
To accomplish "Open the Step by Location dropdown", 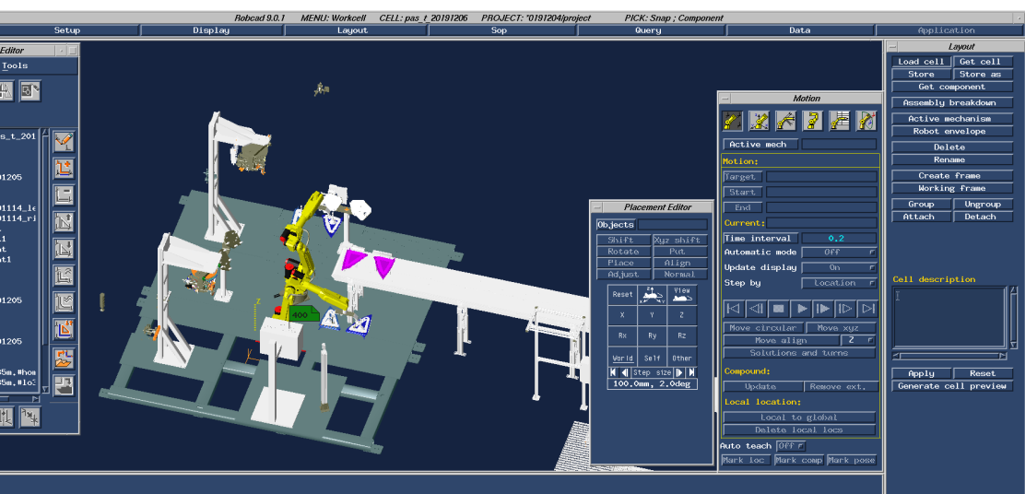I will (x=839, y=283).
